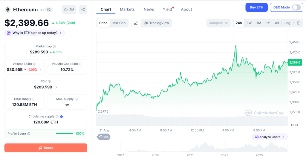
Task: Open Total supply info icon
Action: coord(34,99)
